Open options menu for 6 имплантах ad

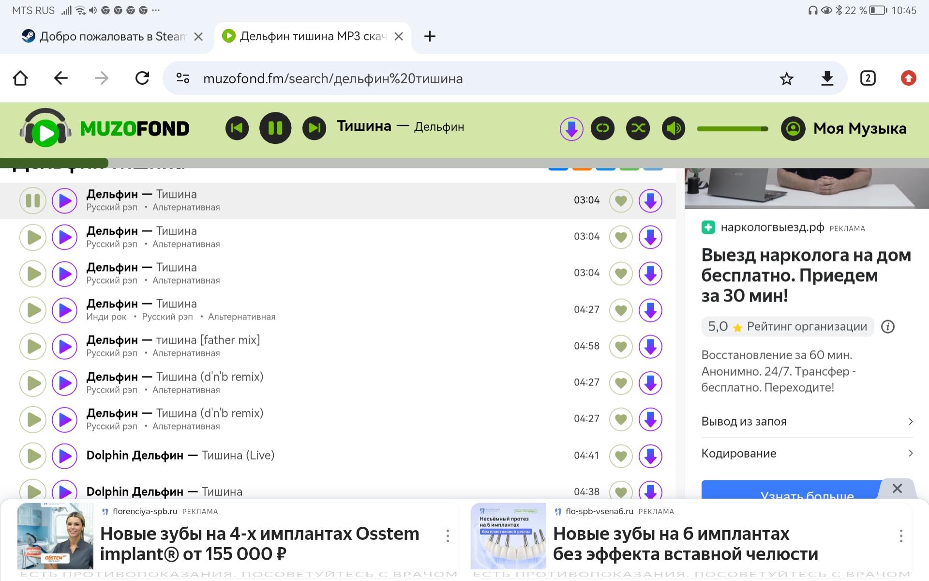coord(900,536)
